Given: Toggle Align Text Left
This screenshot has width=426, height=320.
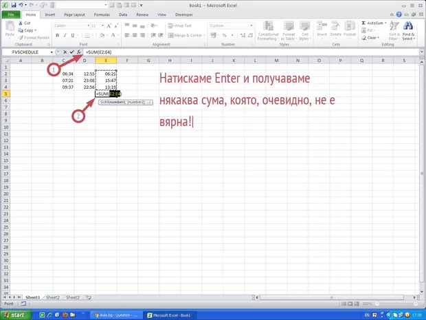Looking at the screenshot, I should (127, 35).
